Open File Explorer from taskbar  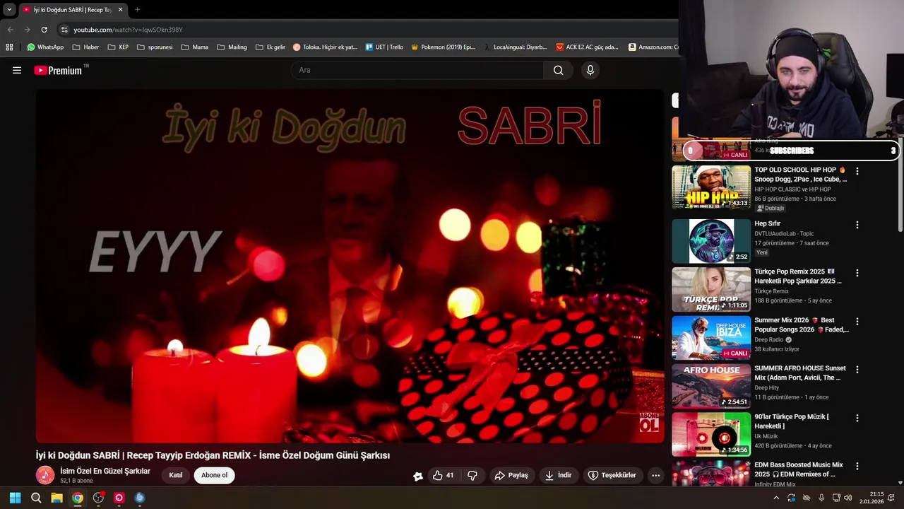56,498
